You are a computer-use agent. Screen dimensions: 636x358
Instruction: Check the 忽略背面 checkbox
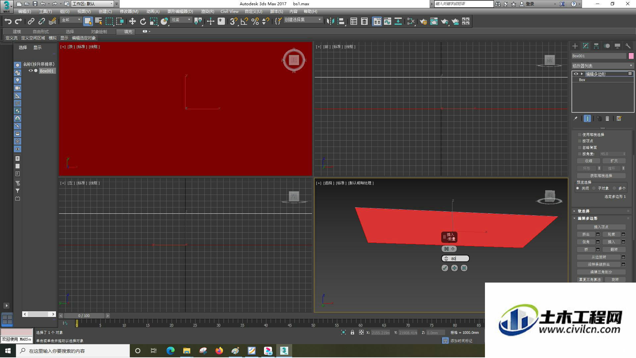[580, 148]
